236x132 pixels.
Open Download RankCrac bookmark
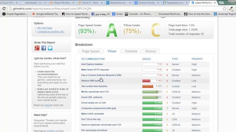[168, 14]
